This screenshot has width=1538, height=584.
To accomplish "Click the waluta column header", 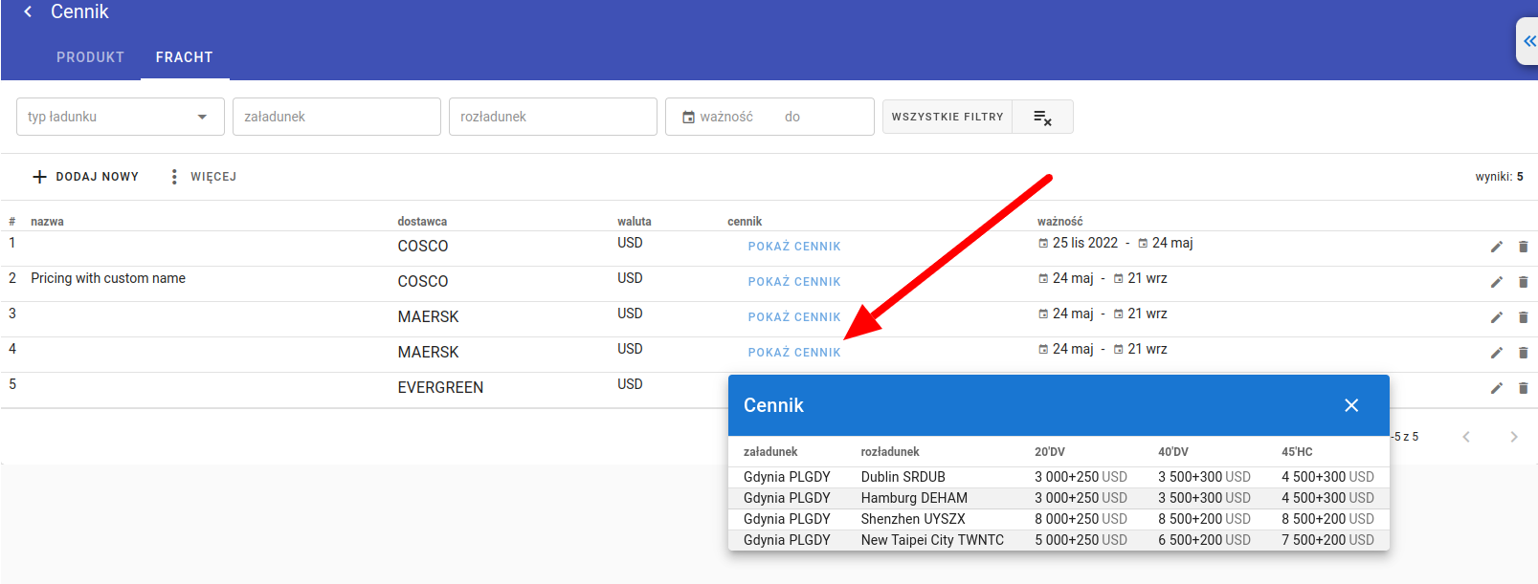I will [x=634, y=222].
